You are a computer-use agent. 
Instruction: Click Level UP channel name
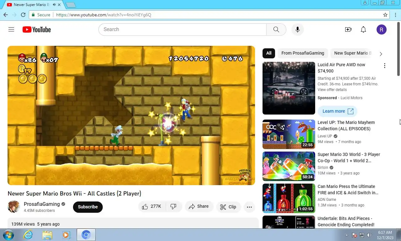(x=325, y=136)
